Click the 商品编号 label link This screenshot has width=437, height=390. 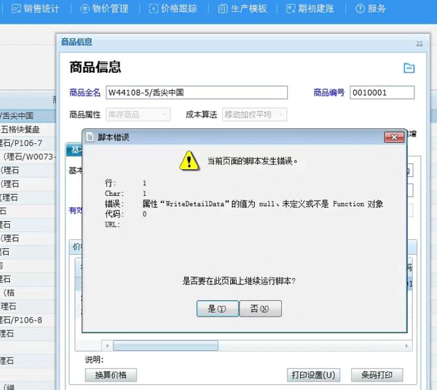[329, 93]
